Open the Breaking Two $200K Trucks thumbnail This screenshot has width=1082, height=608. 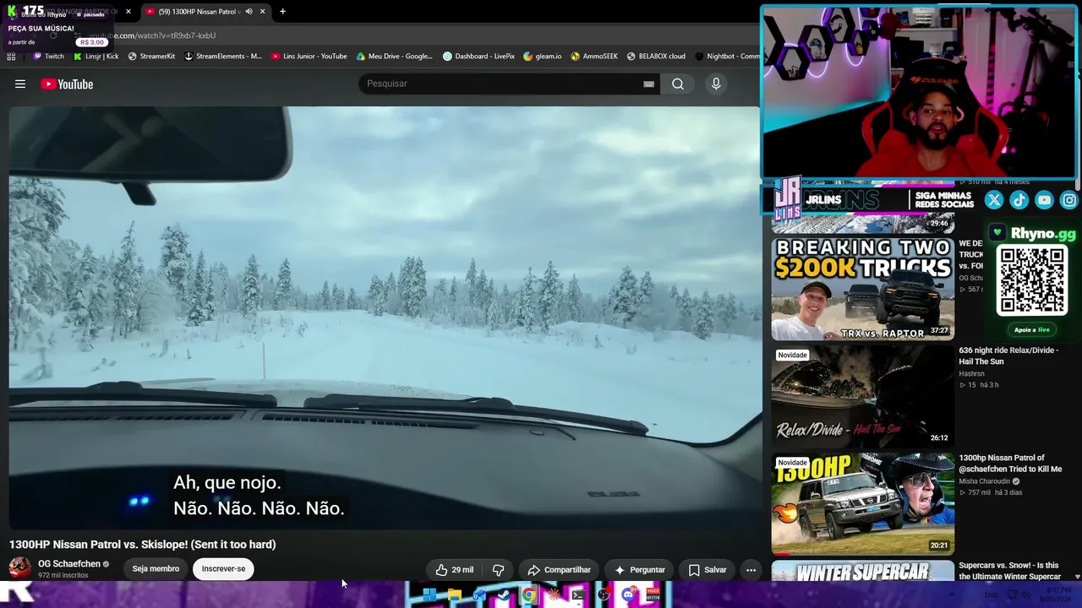click(862, 289)
